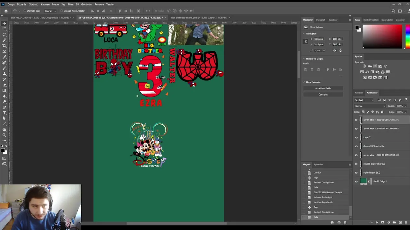Open Renk Örnekleri panel tab
The width and height of the screenshot is (410, 230).
[x=371, y=20]
